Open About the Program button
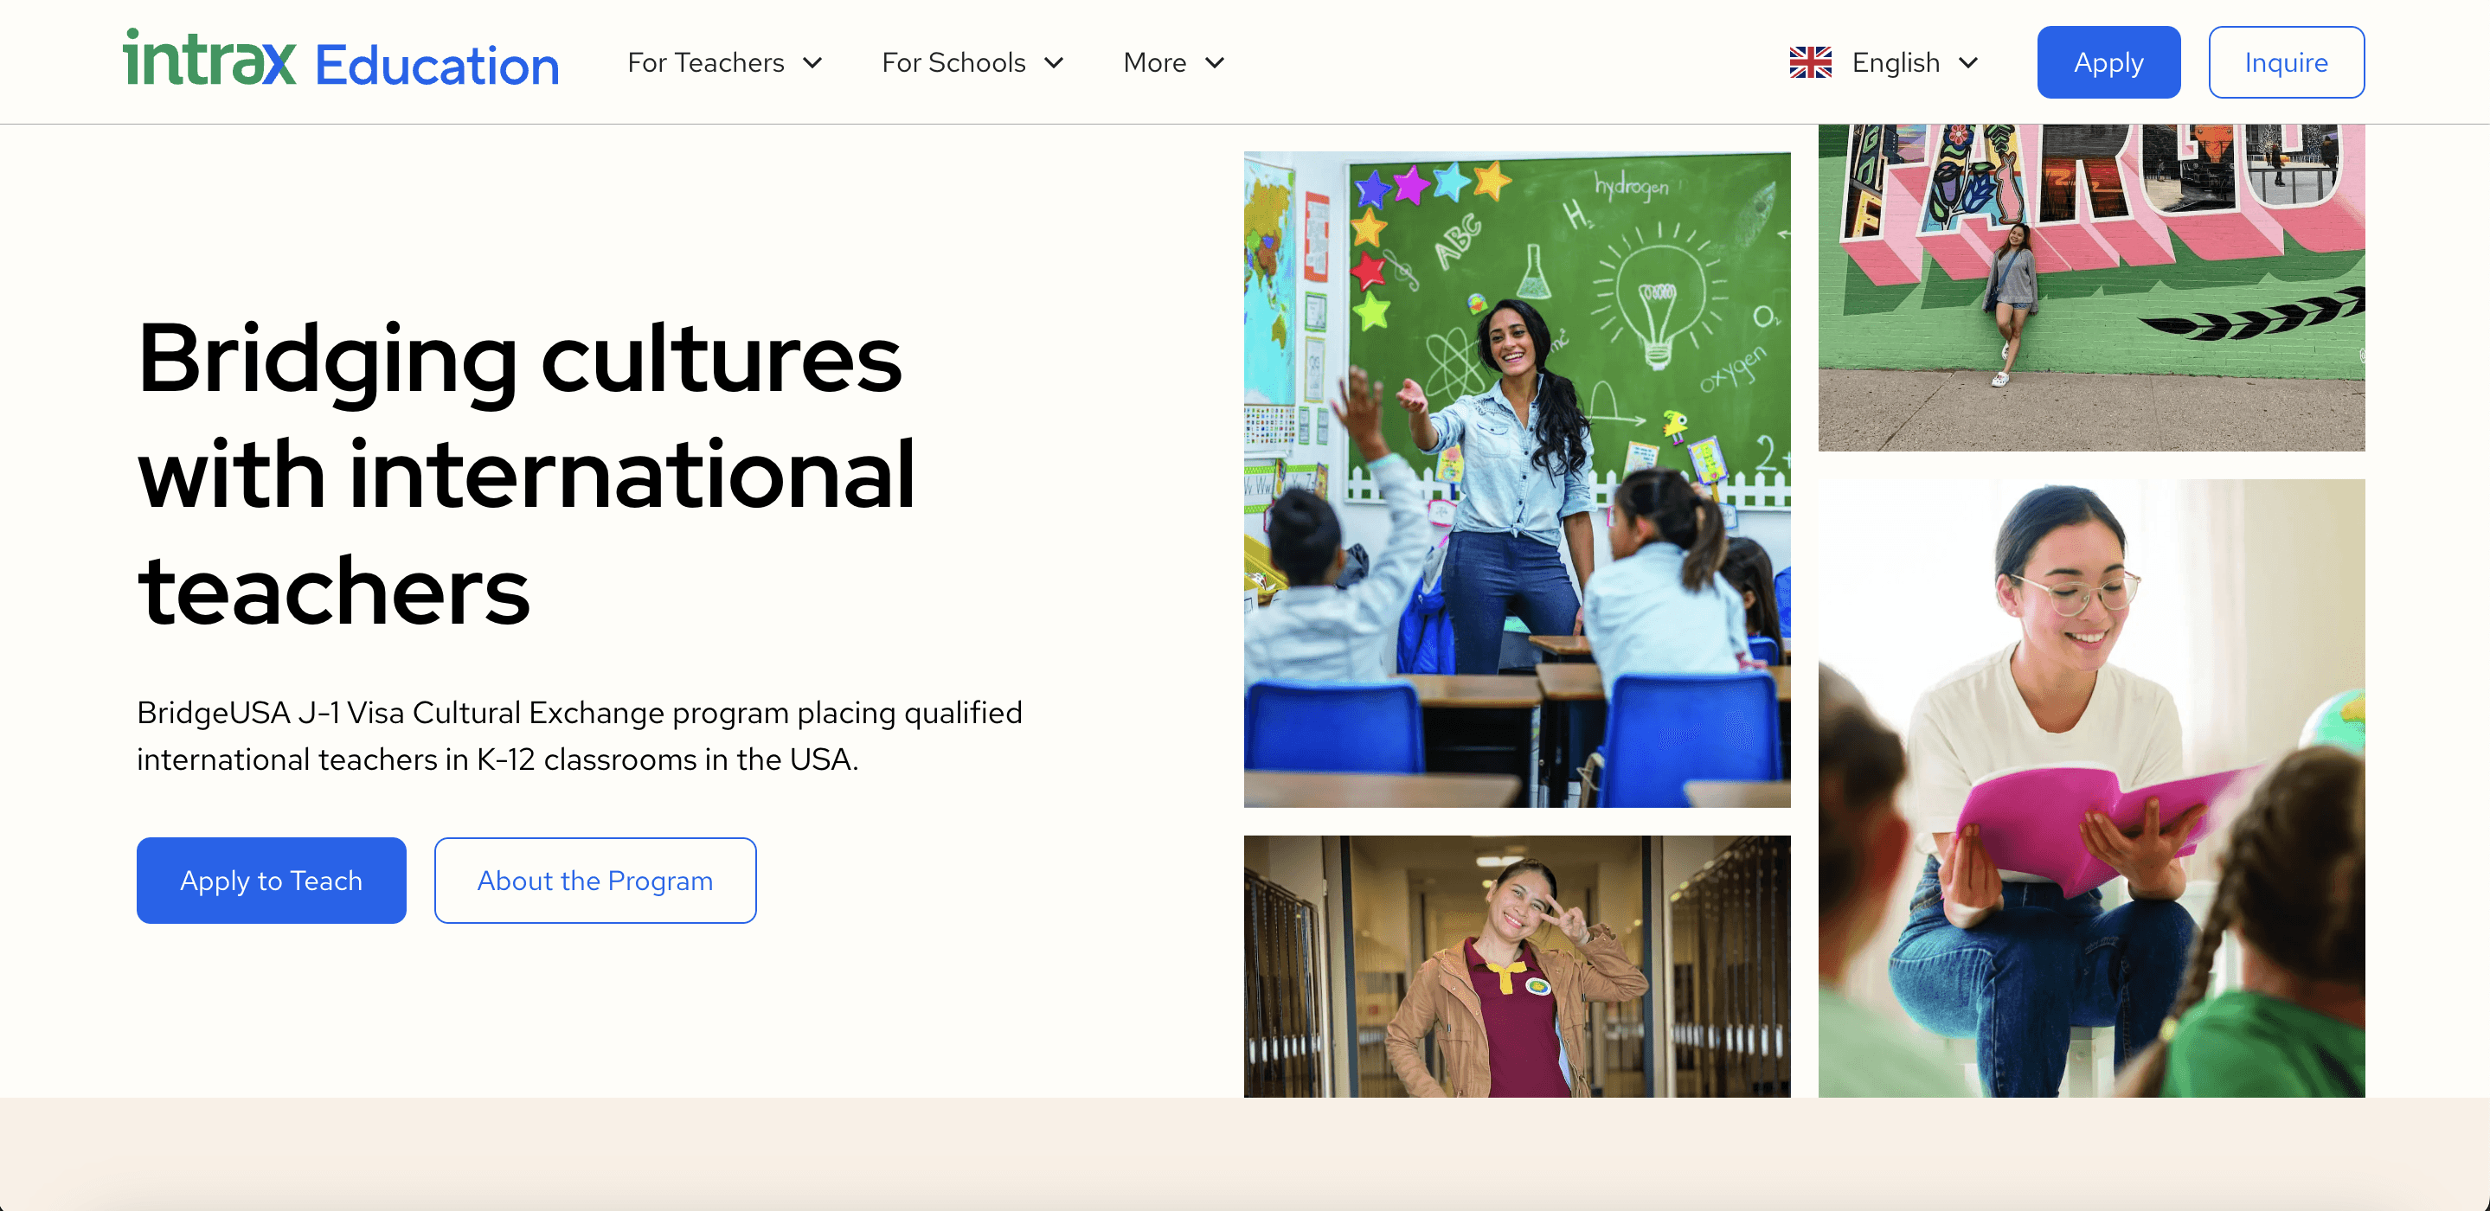The width and height of the screenshot is (2490, 1211). tap(594, 880)
